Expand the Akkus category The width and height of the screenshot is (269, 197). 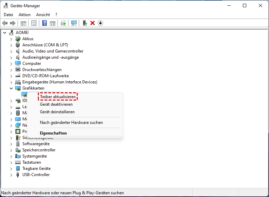click(11, 39)
